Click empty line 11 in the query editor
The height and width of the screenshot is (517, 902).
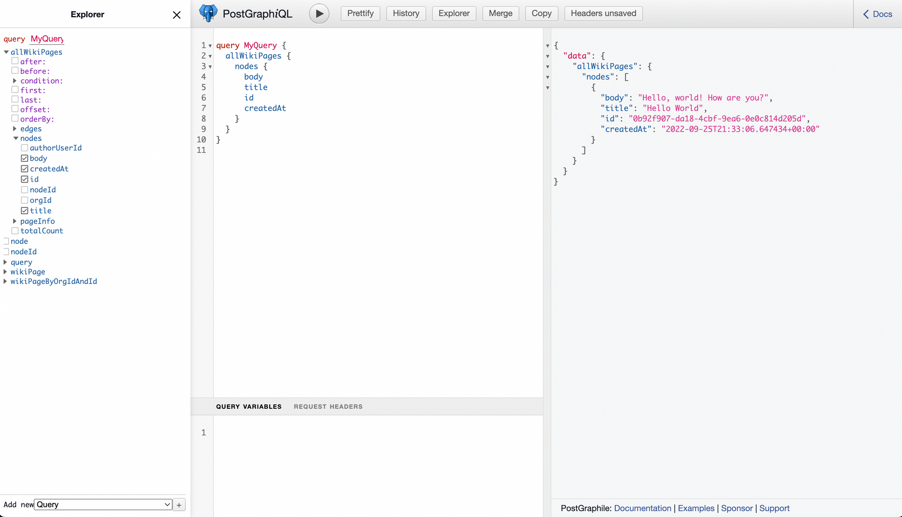point(378,150)
